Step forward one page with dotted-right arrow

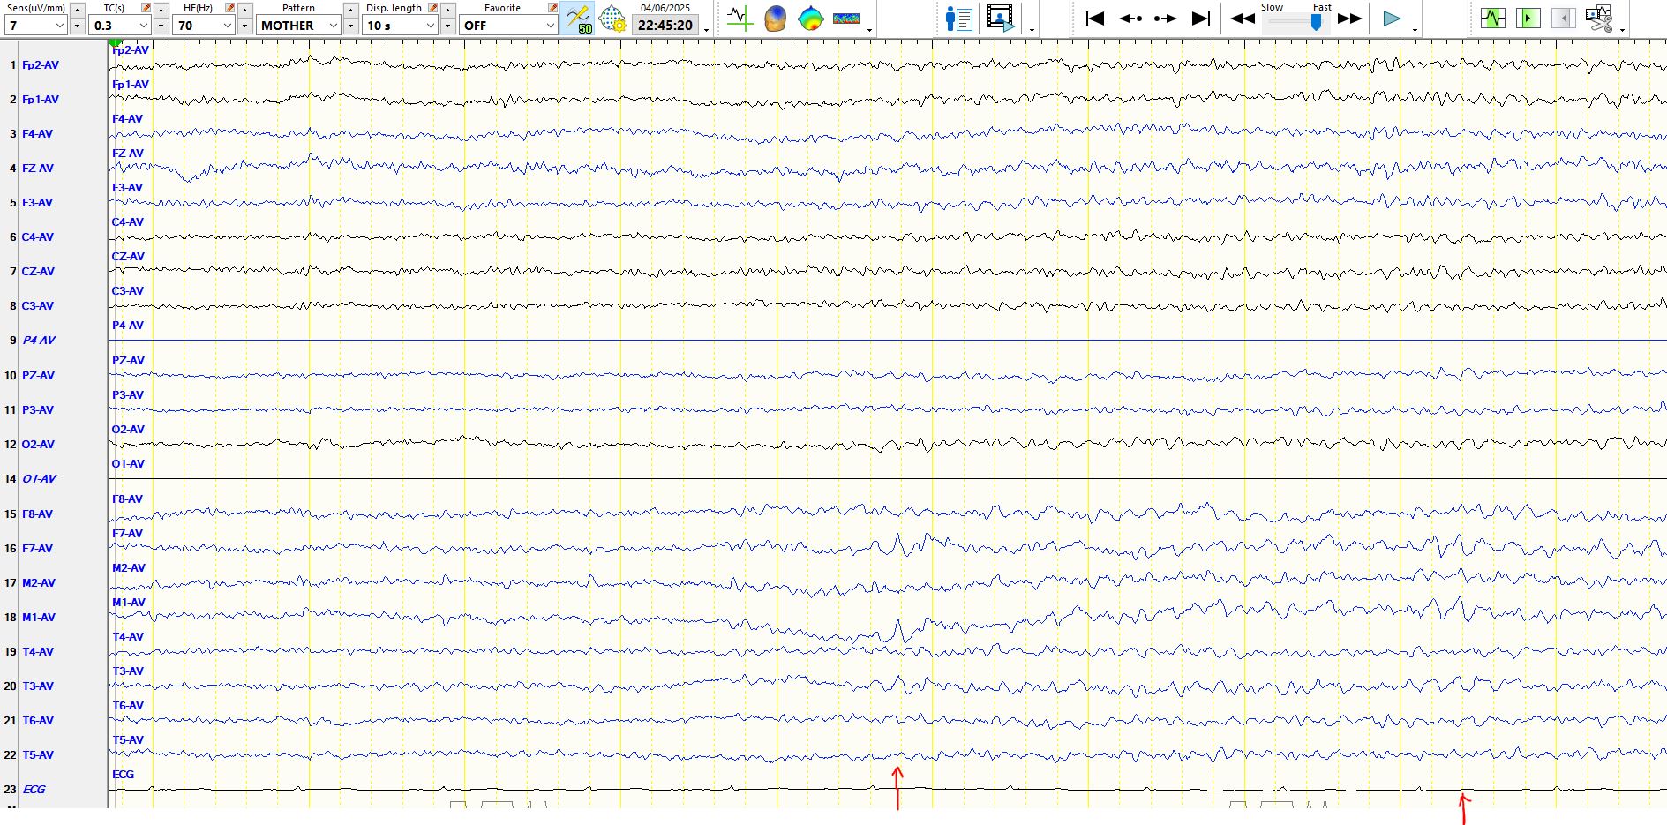(x=1165, y=19)
